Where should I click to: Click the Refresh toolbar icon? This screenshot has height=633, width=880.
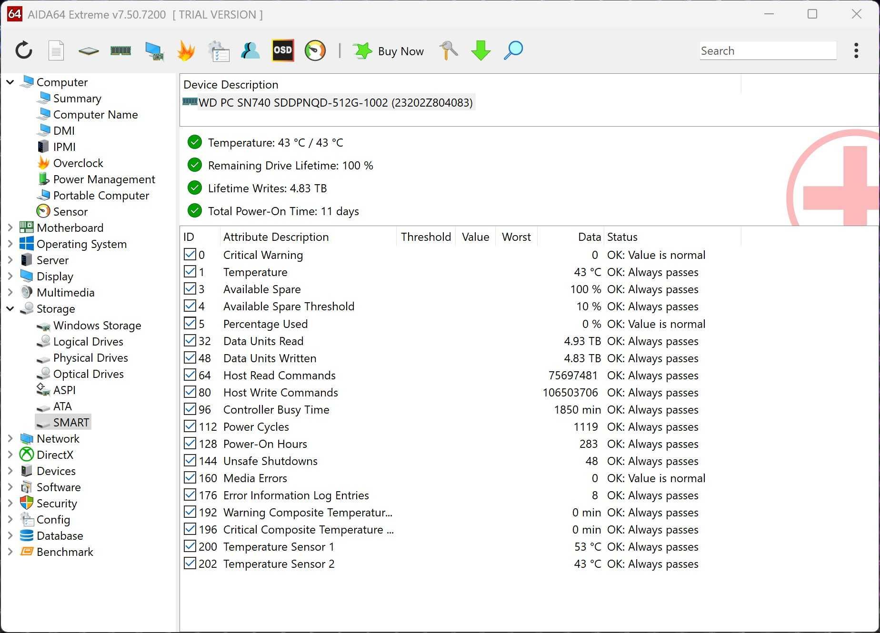point(24,50)
